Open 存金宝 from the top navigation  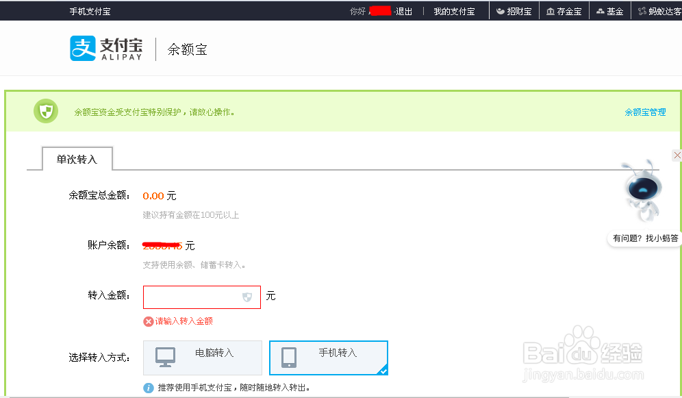click(x=564, y=10)
